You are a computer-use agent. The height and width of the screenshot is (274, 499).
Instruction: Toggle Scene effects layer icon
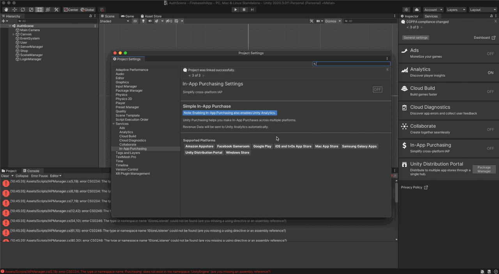tap(157, 21)
